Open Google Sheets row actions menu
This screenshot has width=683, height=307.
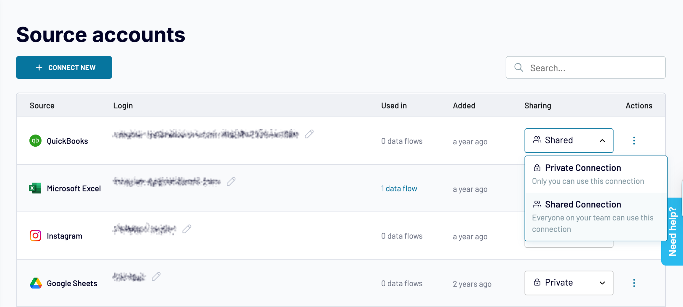634,283
